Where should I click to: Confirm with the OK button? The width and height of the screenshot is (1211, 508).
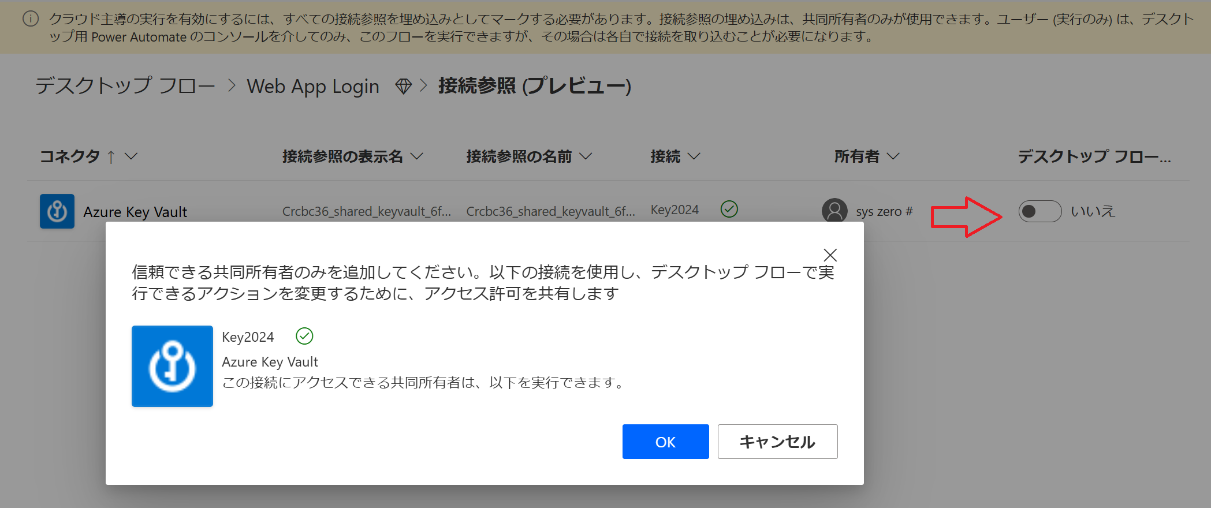pos(665,442)
